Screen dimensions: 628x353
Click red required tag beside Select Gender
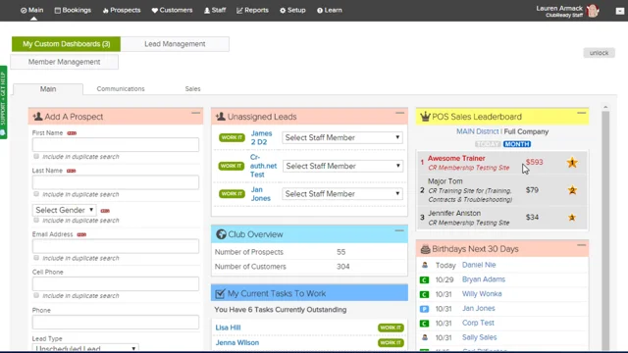coord(105,211)
